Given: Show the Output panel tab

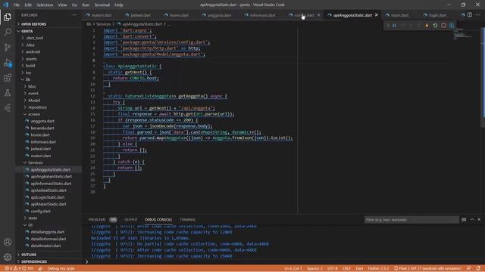Looking at the screenshot, I should click(x=131, y=220).
